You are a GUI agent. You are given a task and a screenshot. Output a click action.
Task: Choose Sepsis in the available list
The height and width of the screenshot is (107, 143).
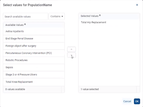(34, 67)
